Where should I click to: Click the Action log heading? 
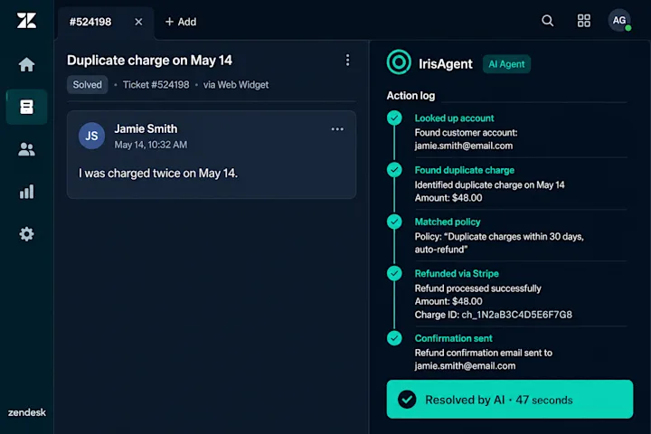click(x=410, y=96)
